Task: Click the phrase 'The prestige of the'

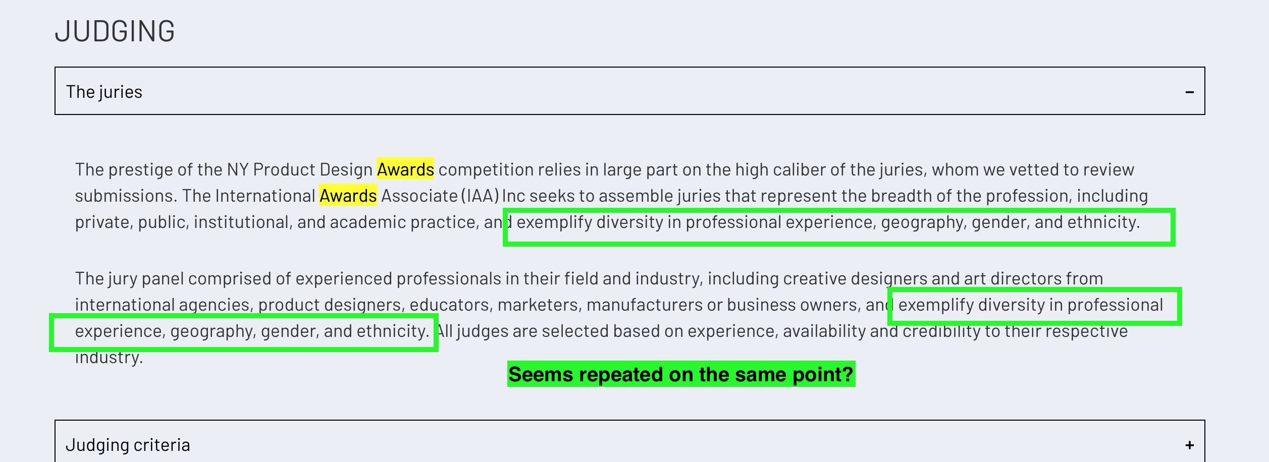Action: pos(149,169)
